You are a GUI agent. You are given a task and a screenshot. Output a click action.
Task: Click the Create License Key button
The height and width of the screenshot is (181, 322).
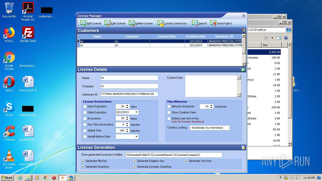click(172, 23)
